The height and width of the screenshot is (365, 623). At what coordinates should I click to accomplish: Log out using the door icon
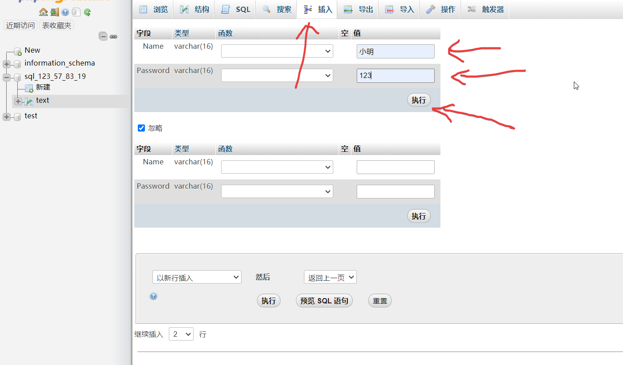pyautogui.click(x=55, y=12)
